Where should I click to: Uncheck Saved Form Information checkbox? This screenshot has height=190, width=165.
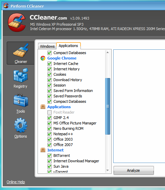[49, 91]
